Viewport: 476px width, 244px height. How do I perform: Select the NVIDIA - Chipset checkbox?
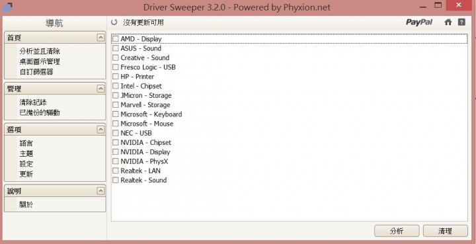click(115, 142)
